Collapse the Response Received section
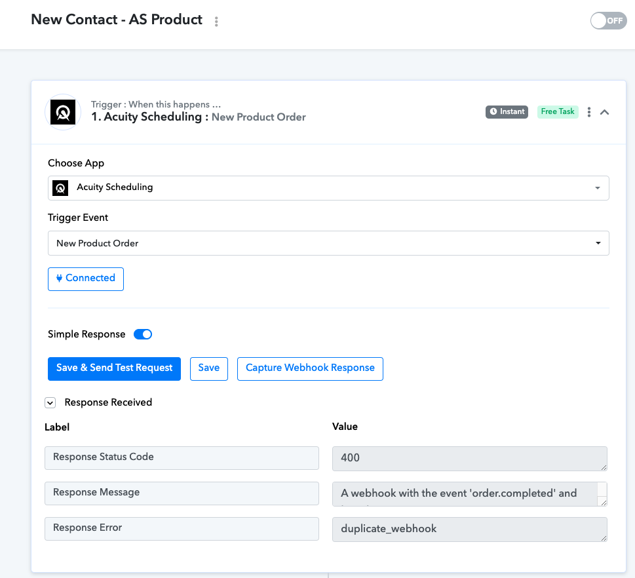Screen dimensions: 635x578 tap(50, 402)
